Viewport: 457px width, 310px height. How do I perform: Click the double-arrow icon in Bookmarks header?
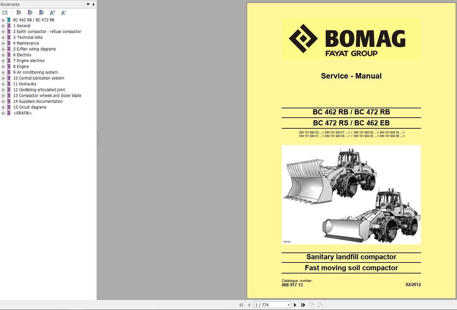88,4
